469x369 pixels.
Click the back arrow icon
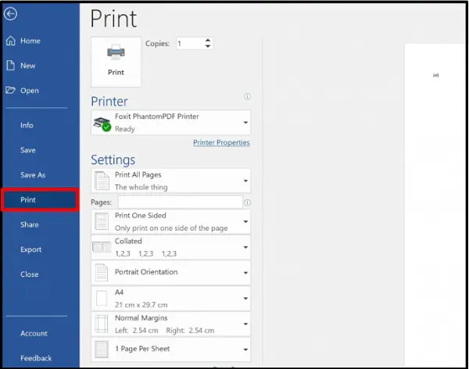click(11, 13)
